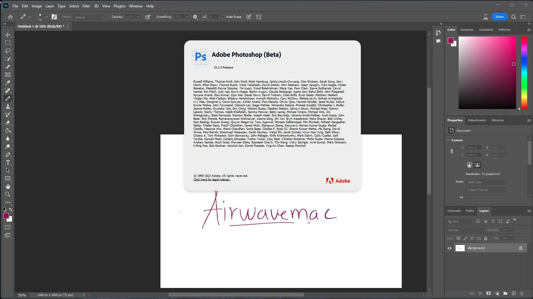Select the Lasso tool

[8, 51]
